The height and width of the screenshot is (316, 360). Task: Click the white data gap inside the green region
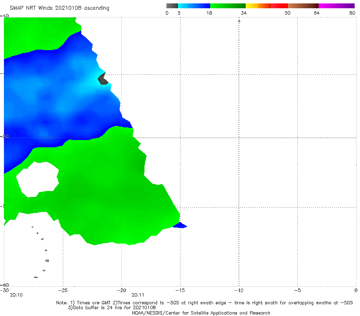tap(37, 179)
